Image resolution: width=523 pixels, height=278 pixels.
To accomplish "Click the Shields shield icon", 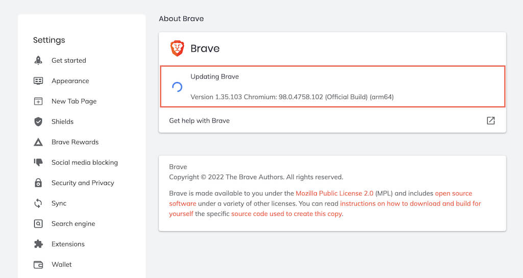I will point(38,121).
